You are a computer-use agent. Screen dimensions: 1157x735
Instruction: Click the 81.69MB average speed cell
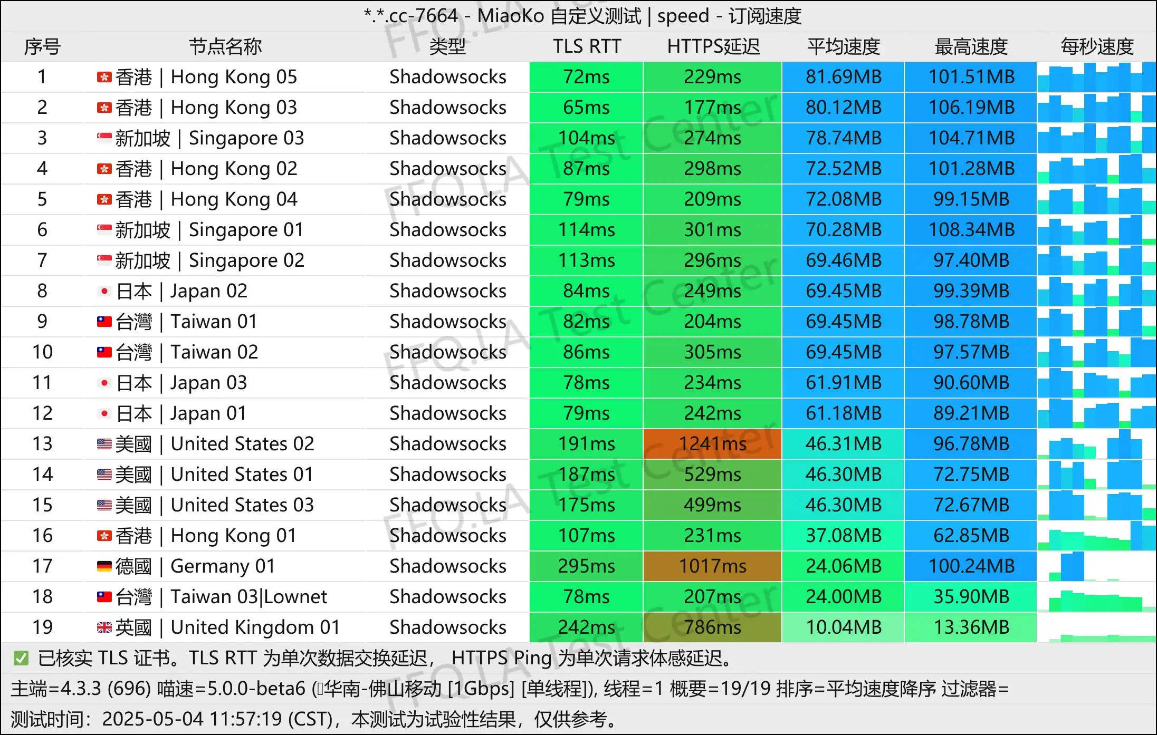[844, 77]
